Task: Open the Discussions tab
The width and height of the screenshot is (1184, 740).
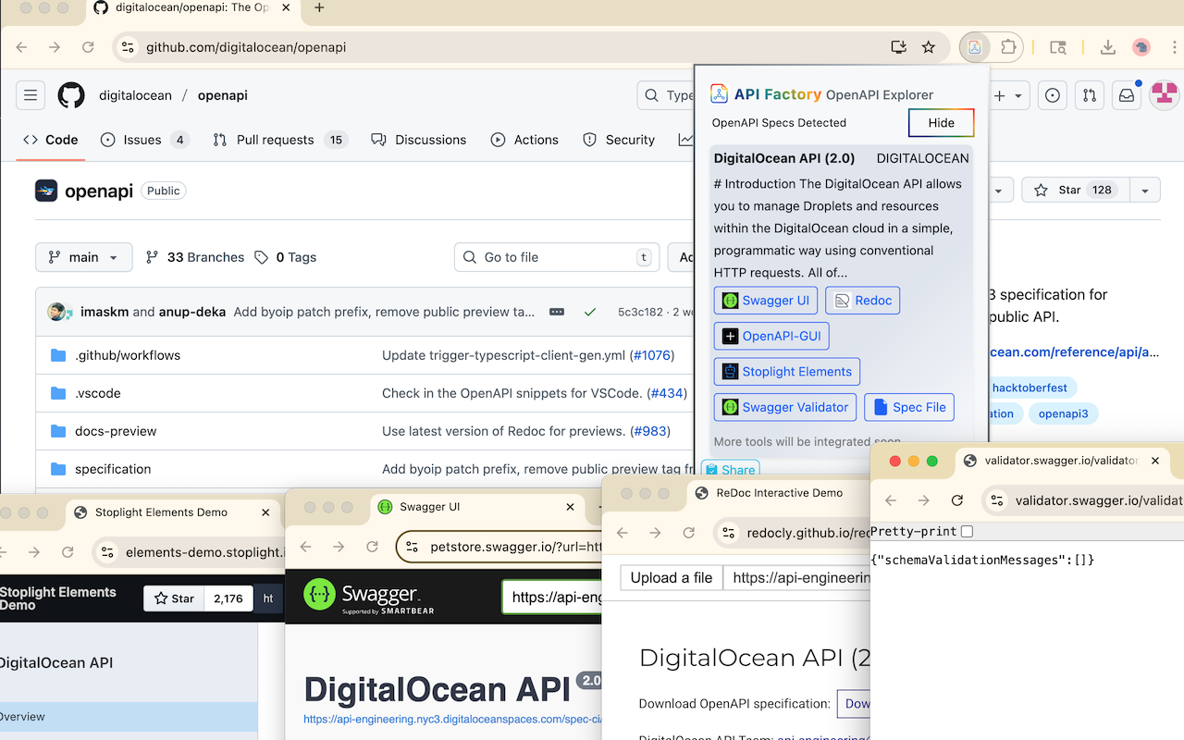Action: click(418, 140)
